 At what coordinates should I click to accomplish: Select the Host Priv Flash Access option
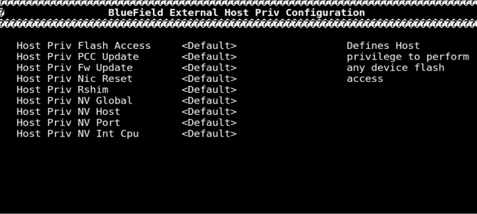click(83, 46)
